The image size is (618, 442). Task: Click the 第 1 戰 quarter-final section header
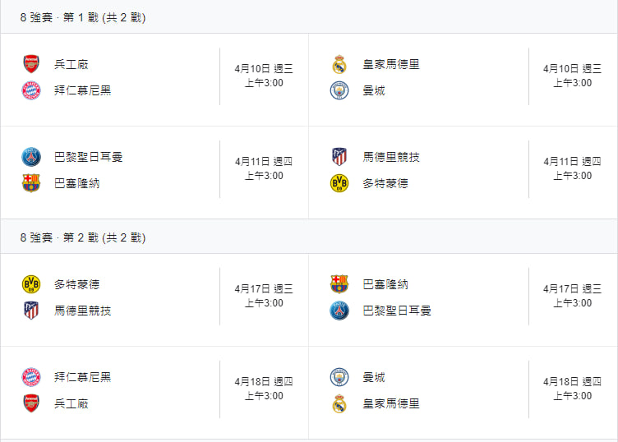[83, 17]
